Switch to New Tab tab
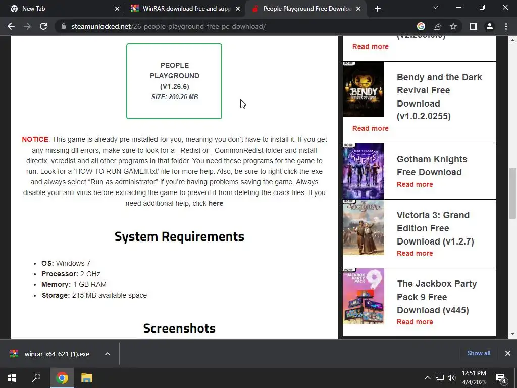Viewport: 517px width, 388px height. [x=63, y=9]
